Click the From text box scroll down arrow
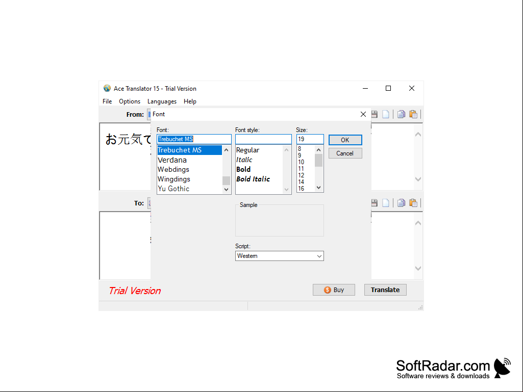 coord(418,179)
